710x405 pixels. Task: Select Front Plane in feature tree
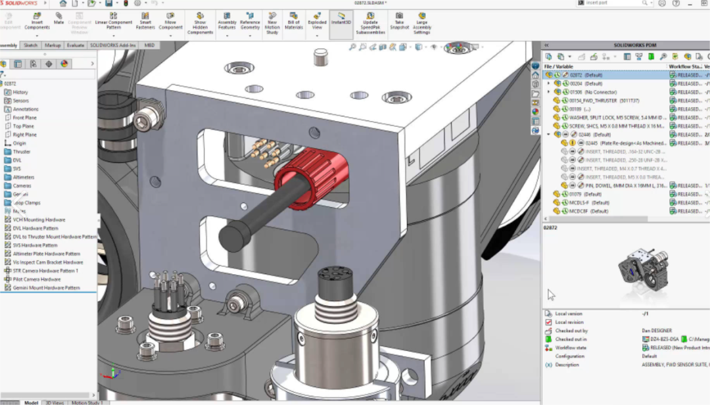pos(20,117)
